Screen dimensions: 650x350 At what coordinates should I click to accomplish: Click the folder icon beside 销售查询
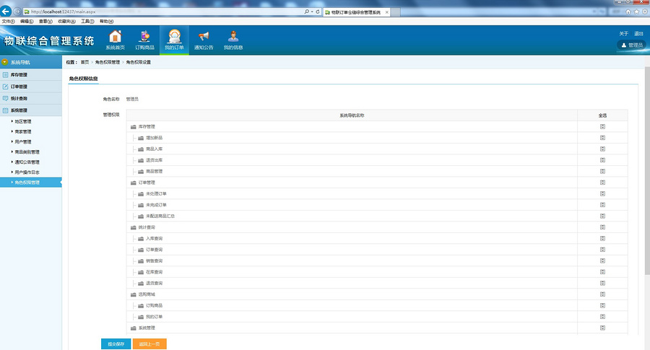[141, 261]
